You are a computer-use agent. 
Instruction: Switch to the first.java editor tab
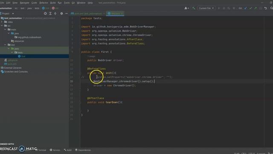[115, 13]
